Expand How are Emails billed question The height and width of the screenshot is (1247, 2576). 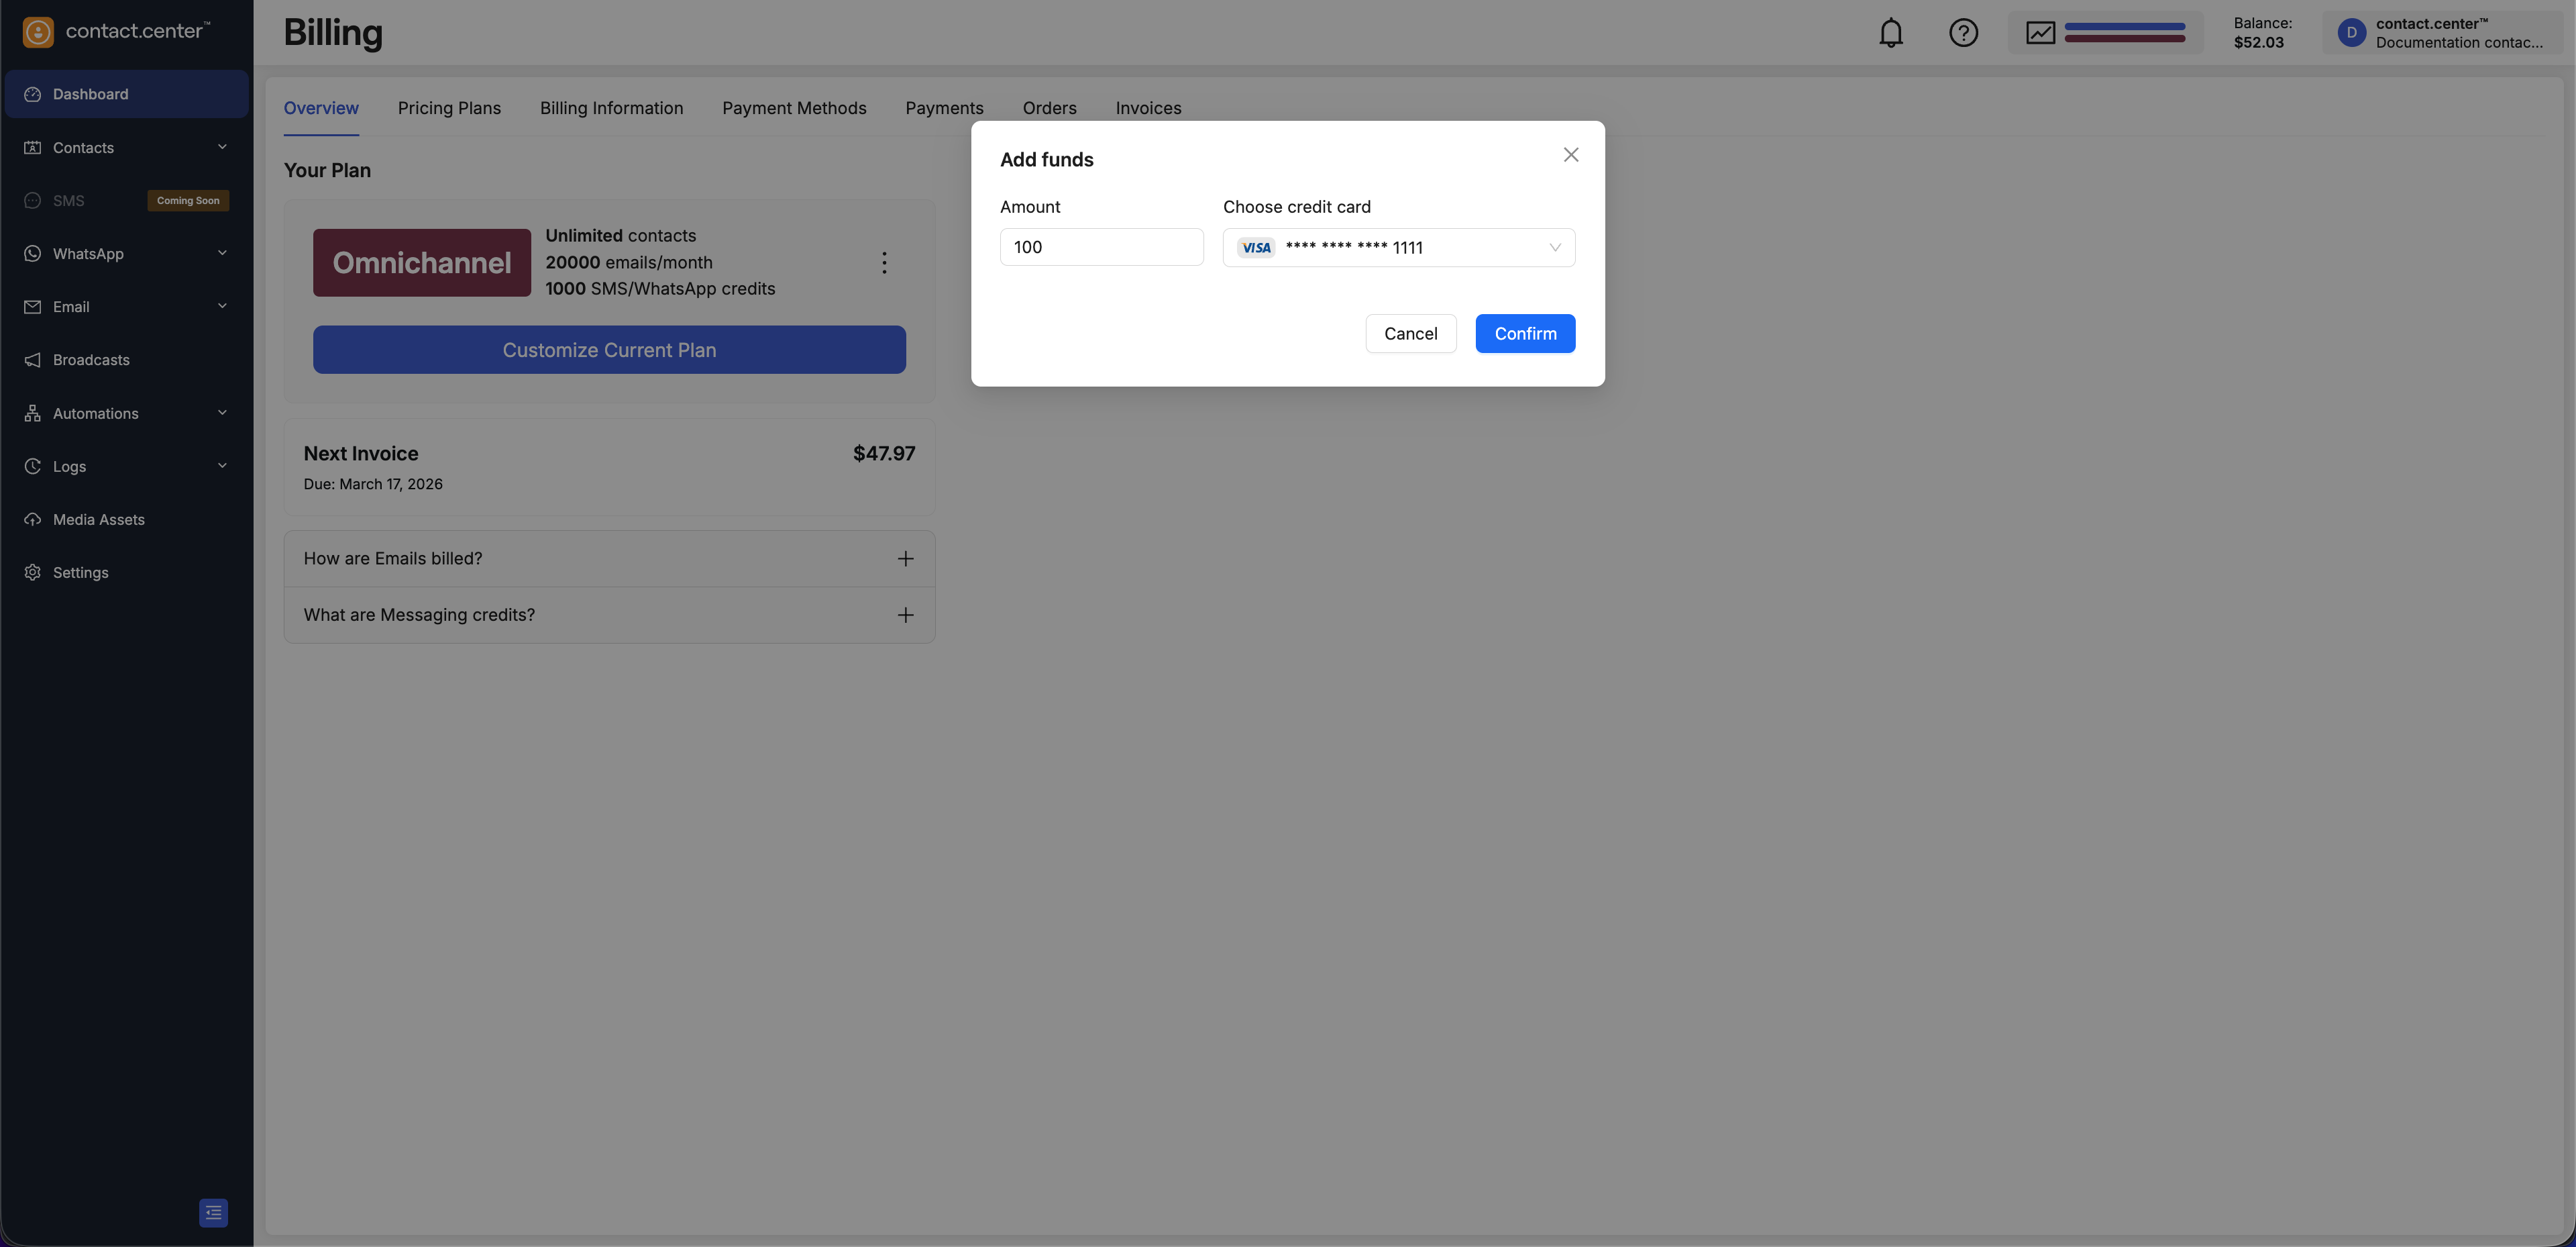(x=905, y=558)
